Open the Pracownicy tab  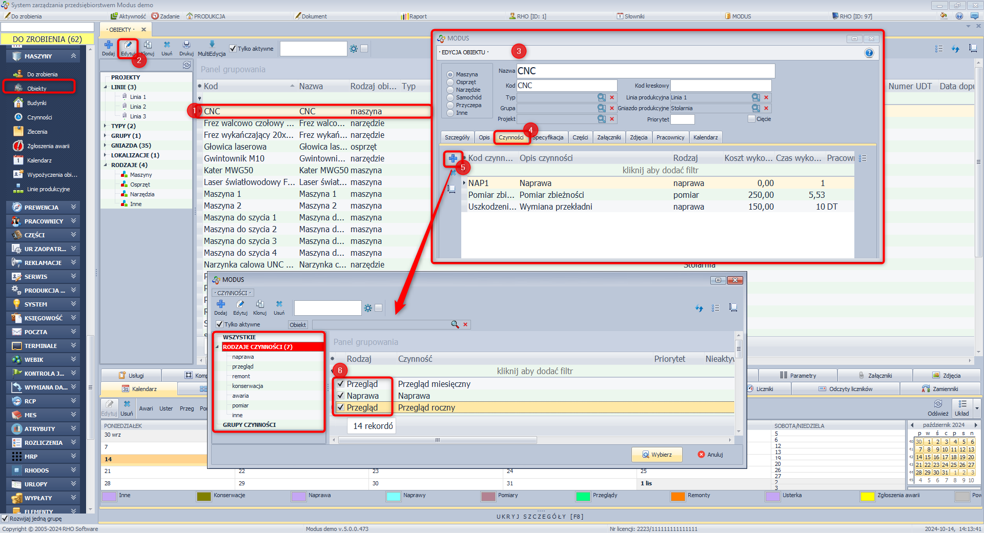point(670,137)
